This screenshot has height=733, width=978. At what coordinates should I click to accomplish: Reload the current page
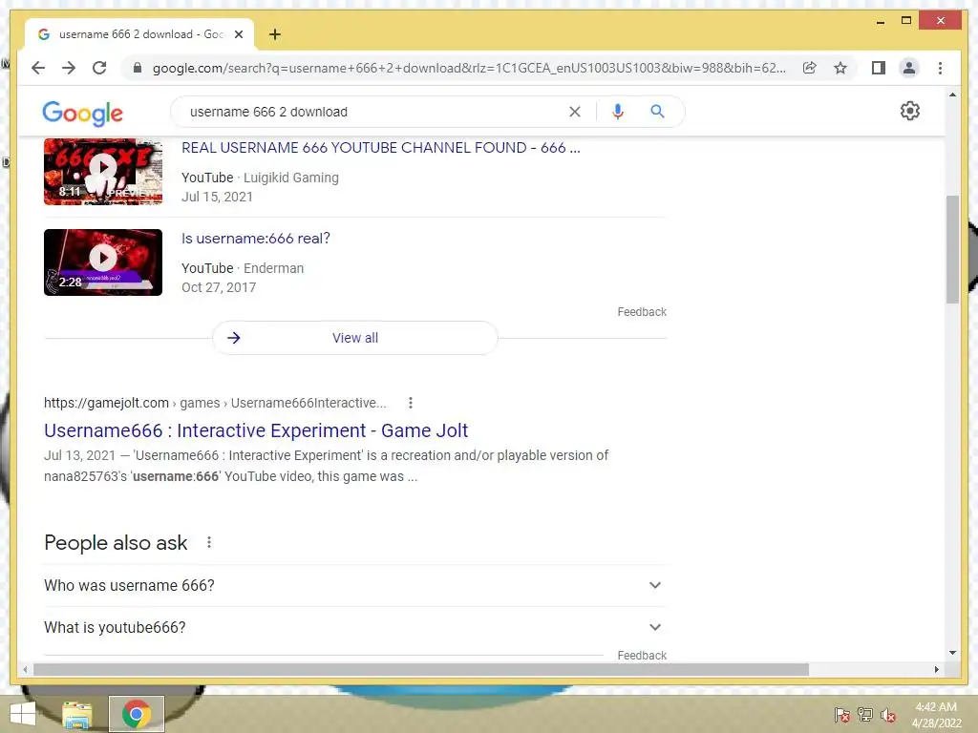tap(99, 68)
